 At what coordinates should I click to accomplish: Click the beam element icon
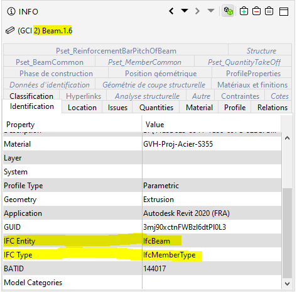point(10,31)
